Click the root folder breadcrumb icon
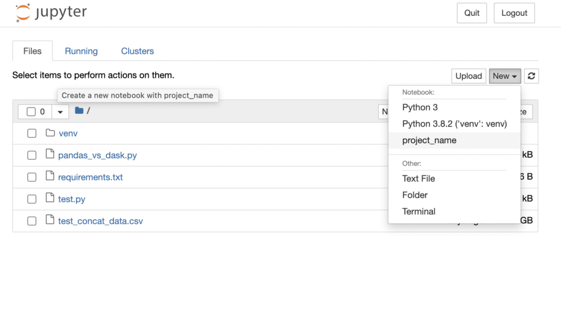561x331 pixels. point(79,111)
